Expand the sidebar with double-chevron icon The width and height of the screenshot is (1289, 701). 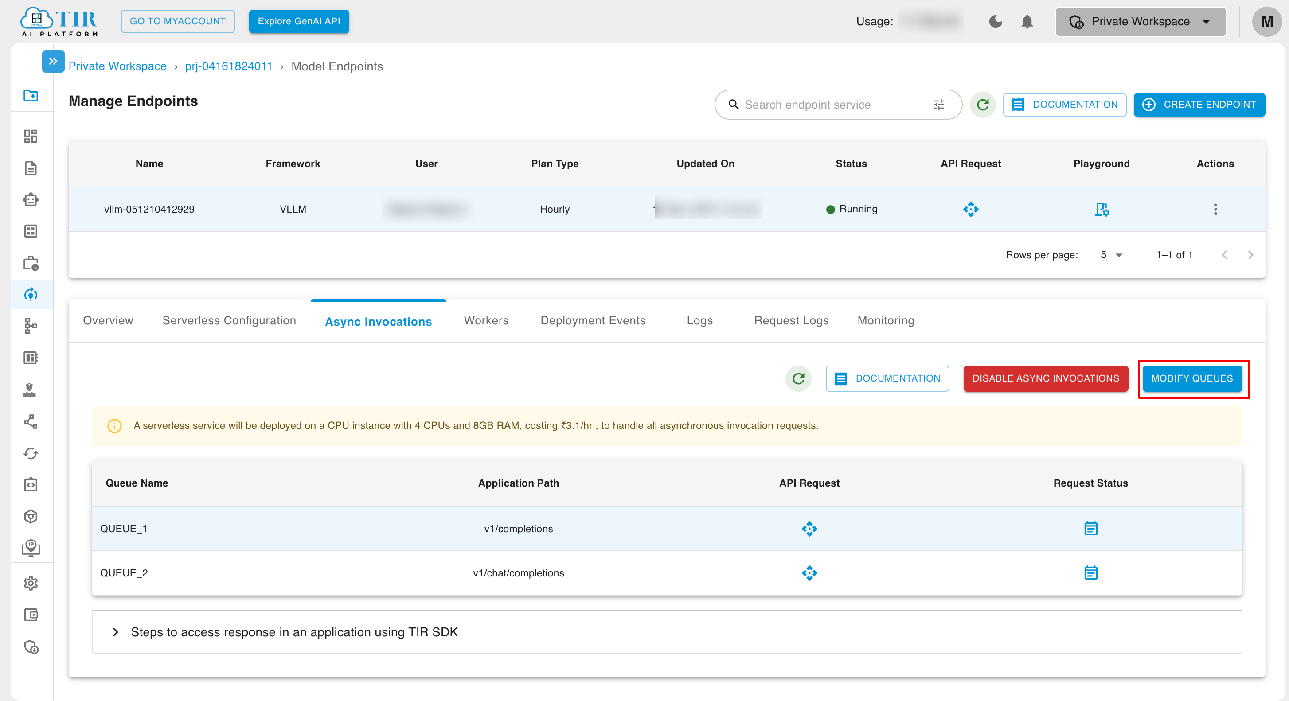pyautogui.click(x=53, y=62)
